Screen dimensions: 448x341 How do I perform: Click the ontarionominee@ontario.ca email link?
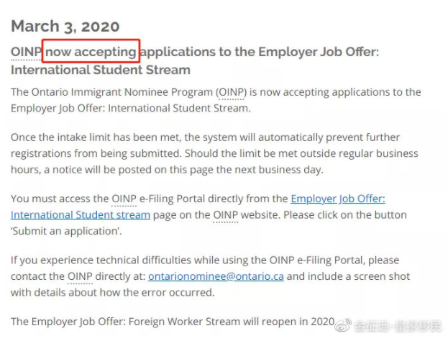pos(216,276)
